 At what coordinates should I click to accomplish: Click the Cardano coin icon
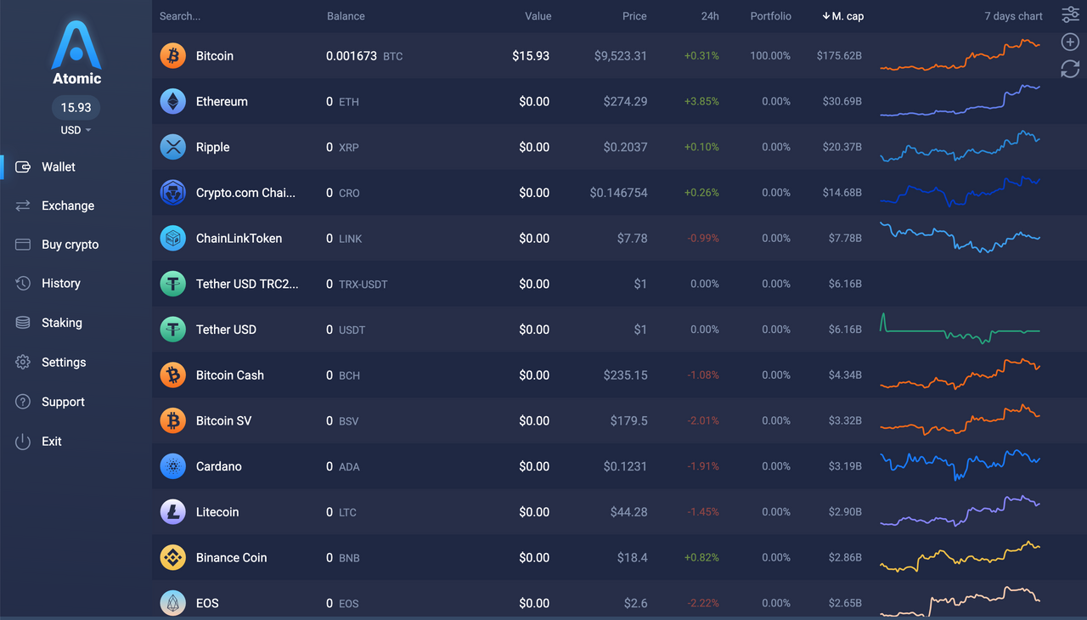[x=173, y=466]
